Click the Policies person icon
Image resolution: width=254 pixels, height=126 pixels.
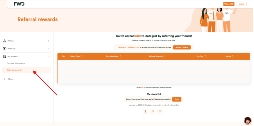[x=5, y=41]
